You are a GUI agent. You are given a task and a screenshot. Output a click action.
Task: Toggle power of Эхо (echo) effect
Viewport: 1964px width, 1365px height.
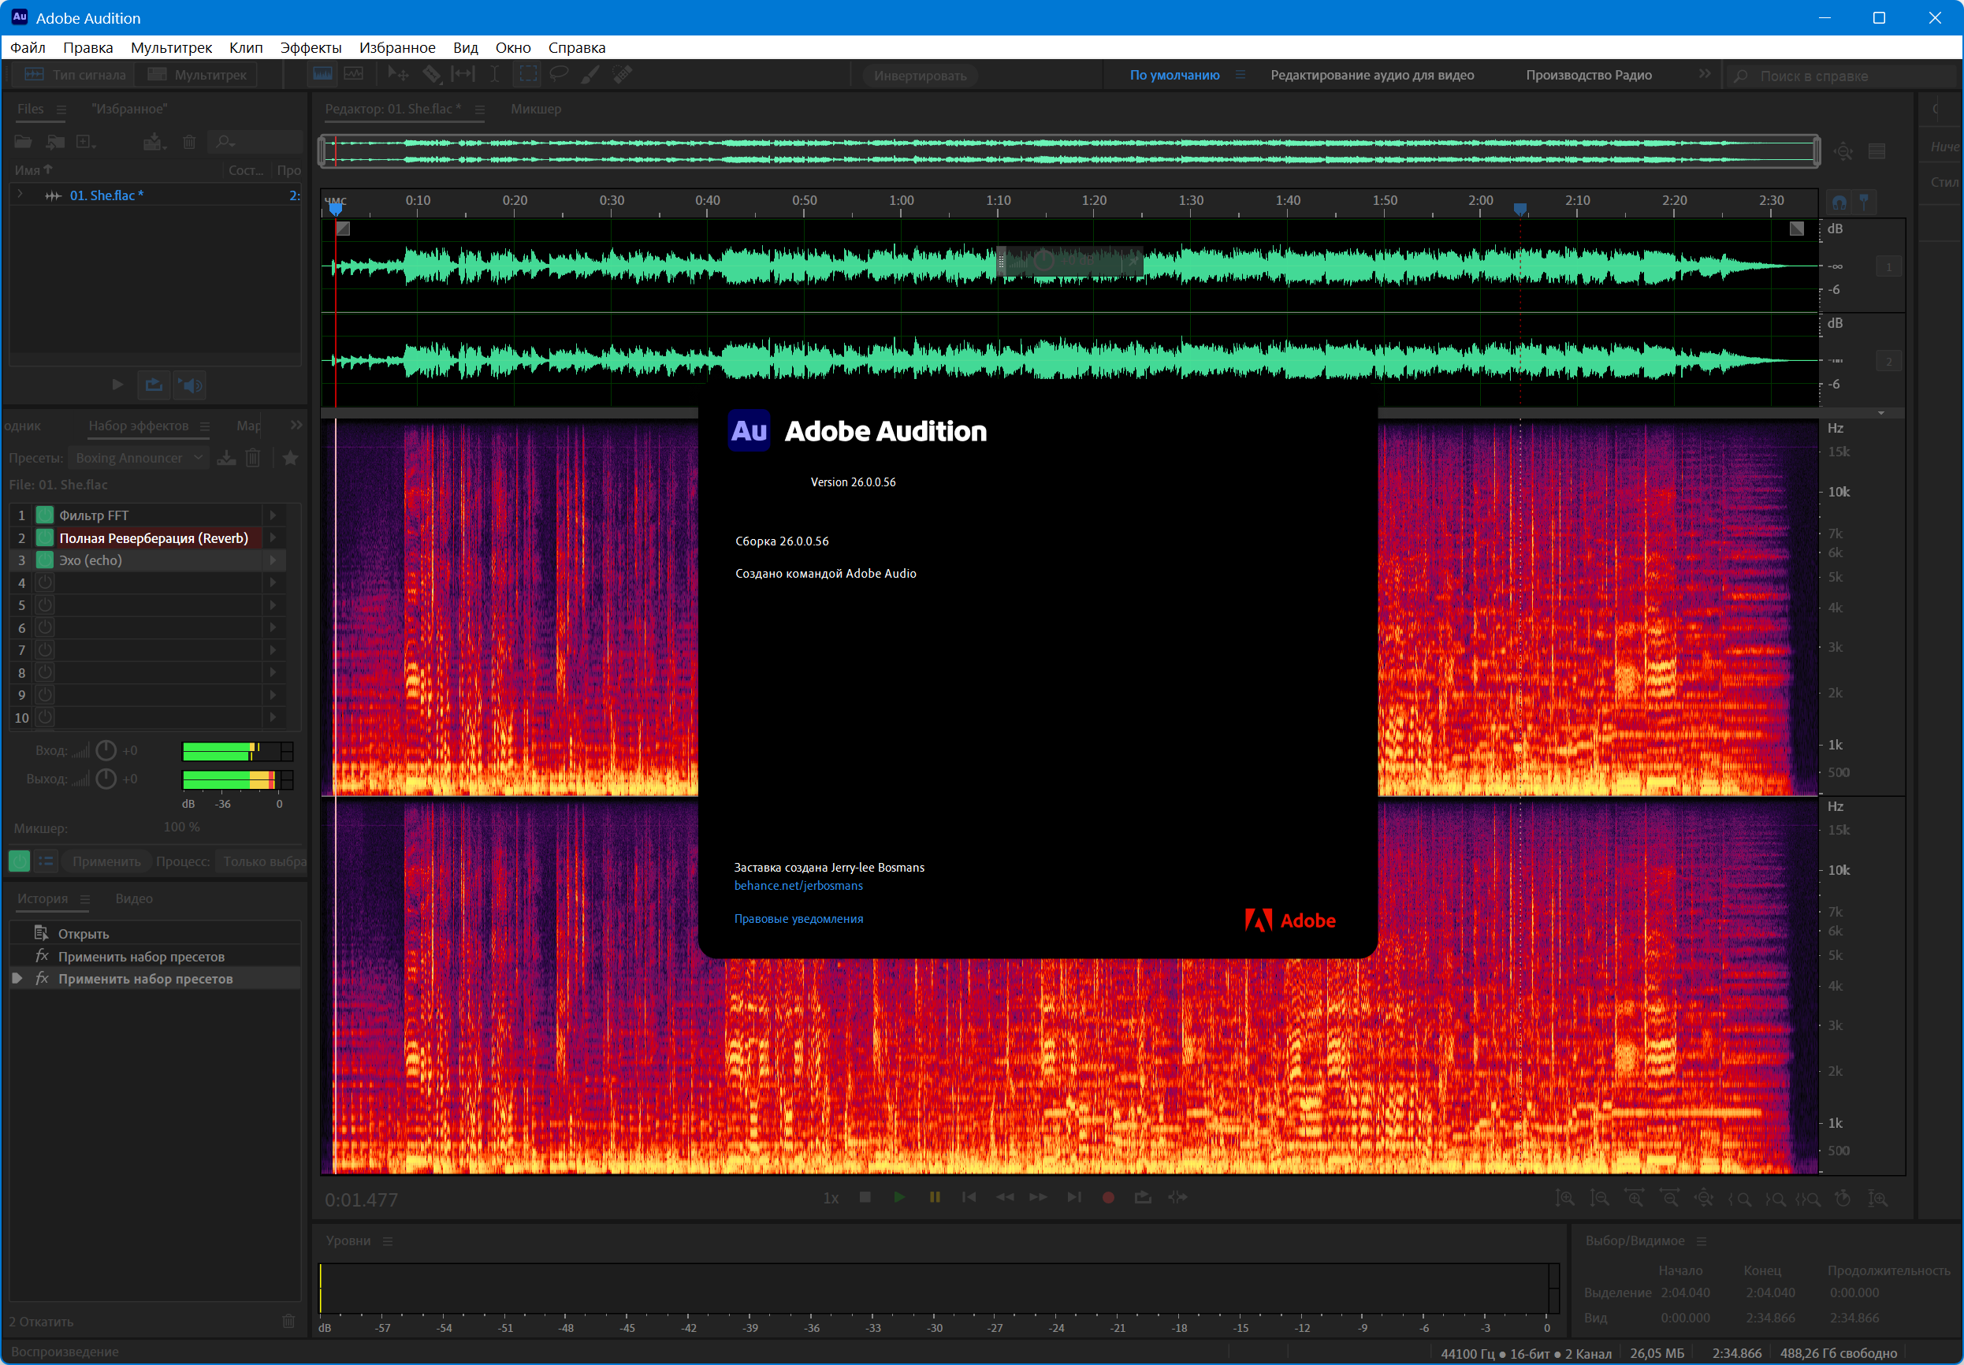tap(44, 560)
